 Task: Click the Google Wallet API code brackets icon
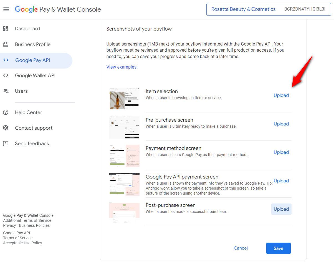6,75
